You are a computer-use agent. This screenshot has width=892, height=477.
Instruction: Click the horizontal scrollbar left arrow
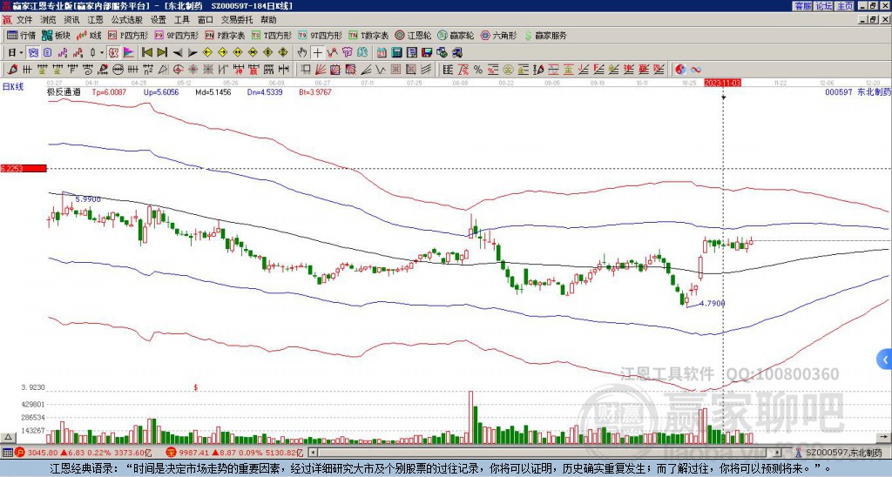point(313,453)
